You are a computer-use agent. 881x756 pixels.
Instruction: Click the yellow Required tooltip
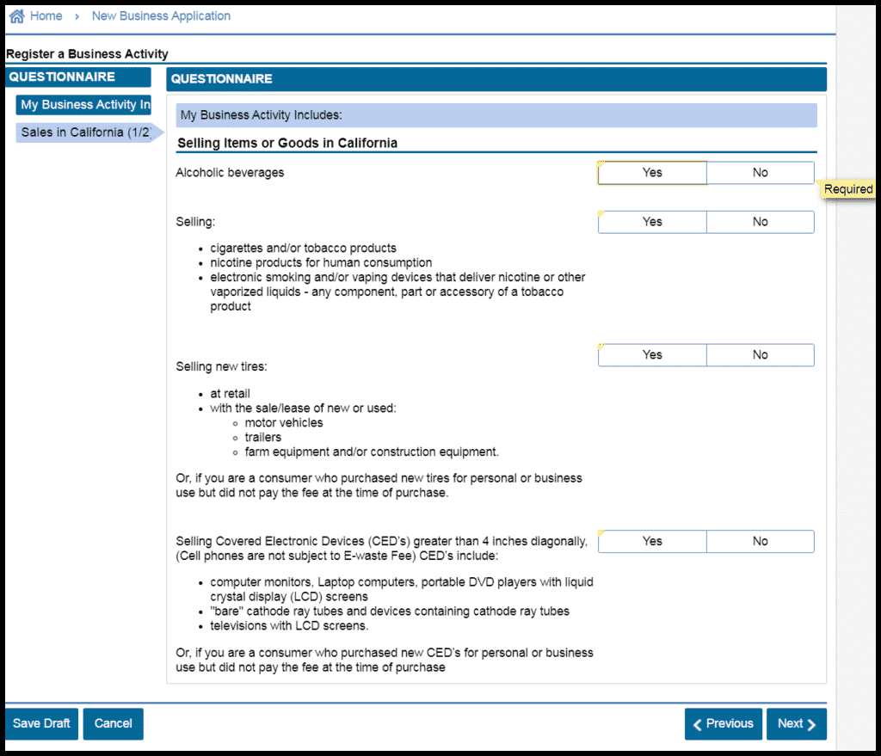tap(847, 189)
